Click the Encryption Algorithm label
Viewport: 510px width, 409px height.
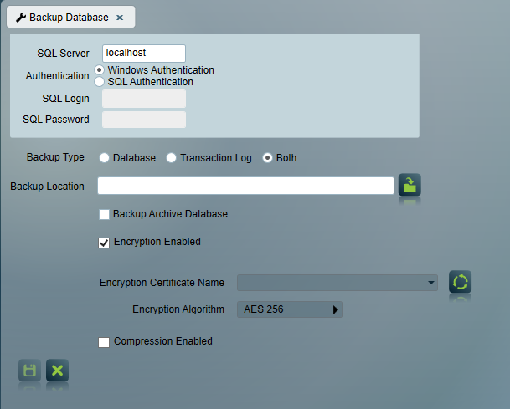[178, 309]
